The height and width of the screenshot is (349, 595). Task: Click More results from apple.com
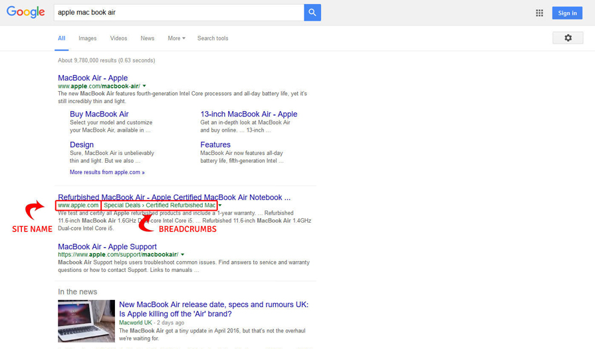107,172
